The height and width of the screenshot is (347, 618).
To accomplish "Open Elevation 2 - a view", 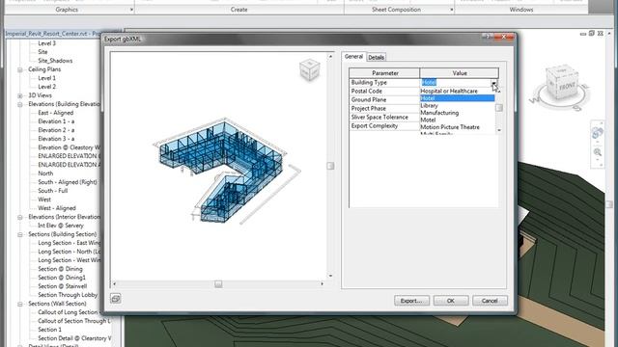I will (56, 130).
